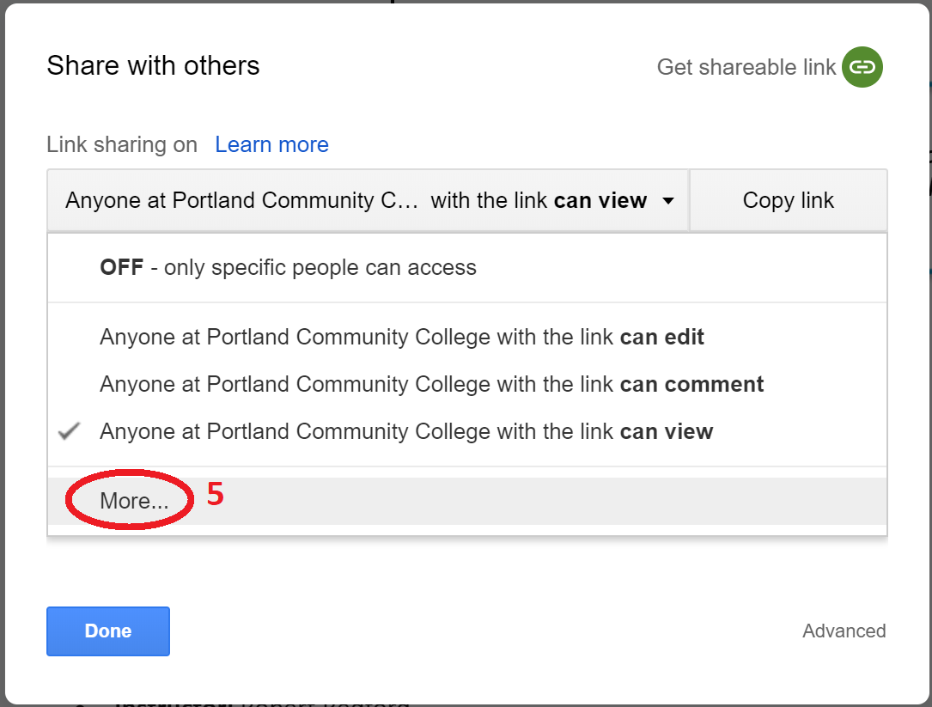Click the Share with others dialog title
The width and height of the screenshot is (932, 707).
[x=153, y=65]
